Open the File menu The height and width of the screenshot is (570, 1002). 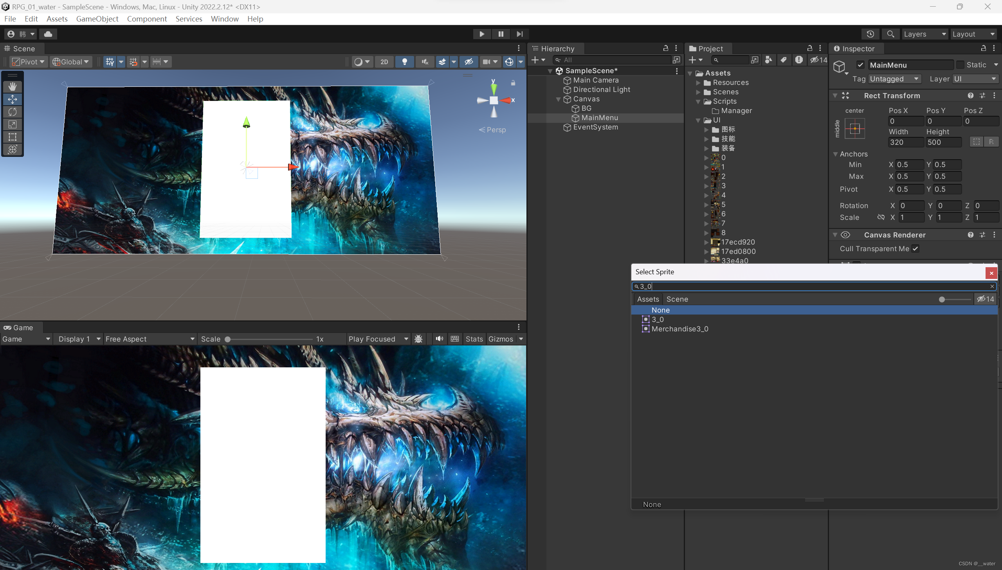(x=10, y=19)
